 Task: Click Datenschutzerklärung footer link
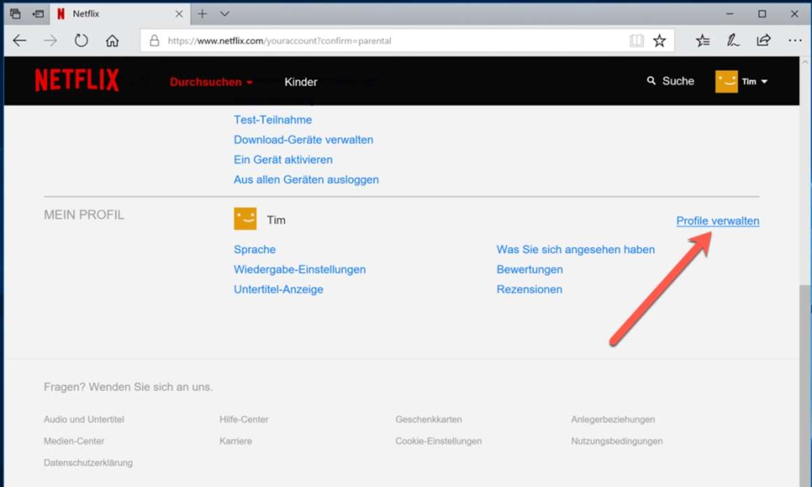coord(88,463)
